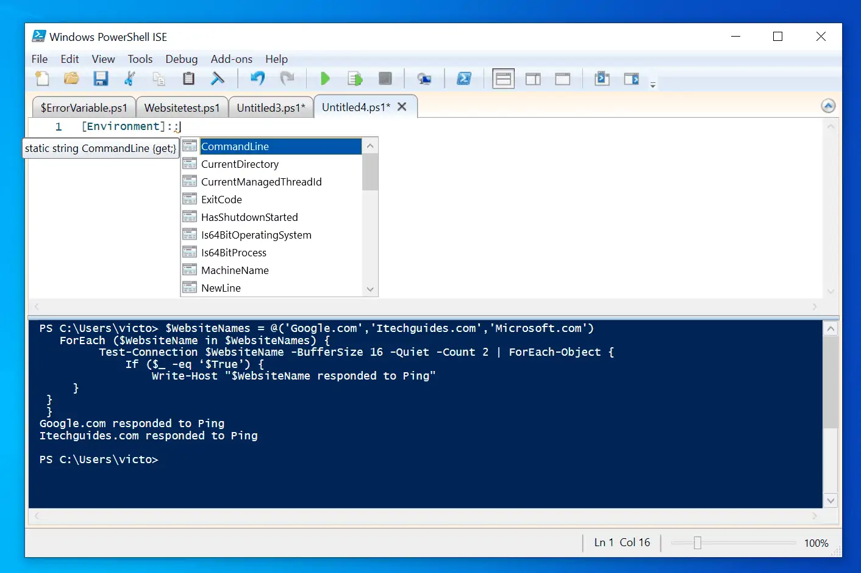Collapse the script pane with round chevron button

(x=828, y=106)
